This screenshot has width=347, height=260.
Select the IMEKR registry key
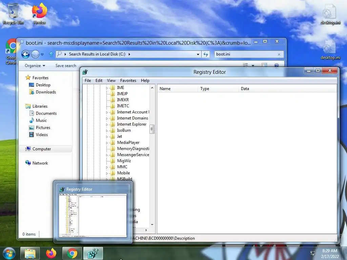point(123,100)
